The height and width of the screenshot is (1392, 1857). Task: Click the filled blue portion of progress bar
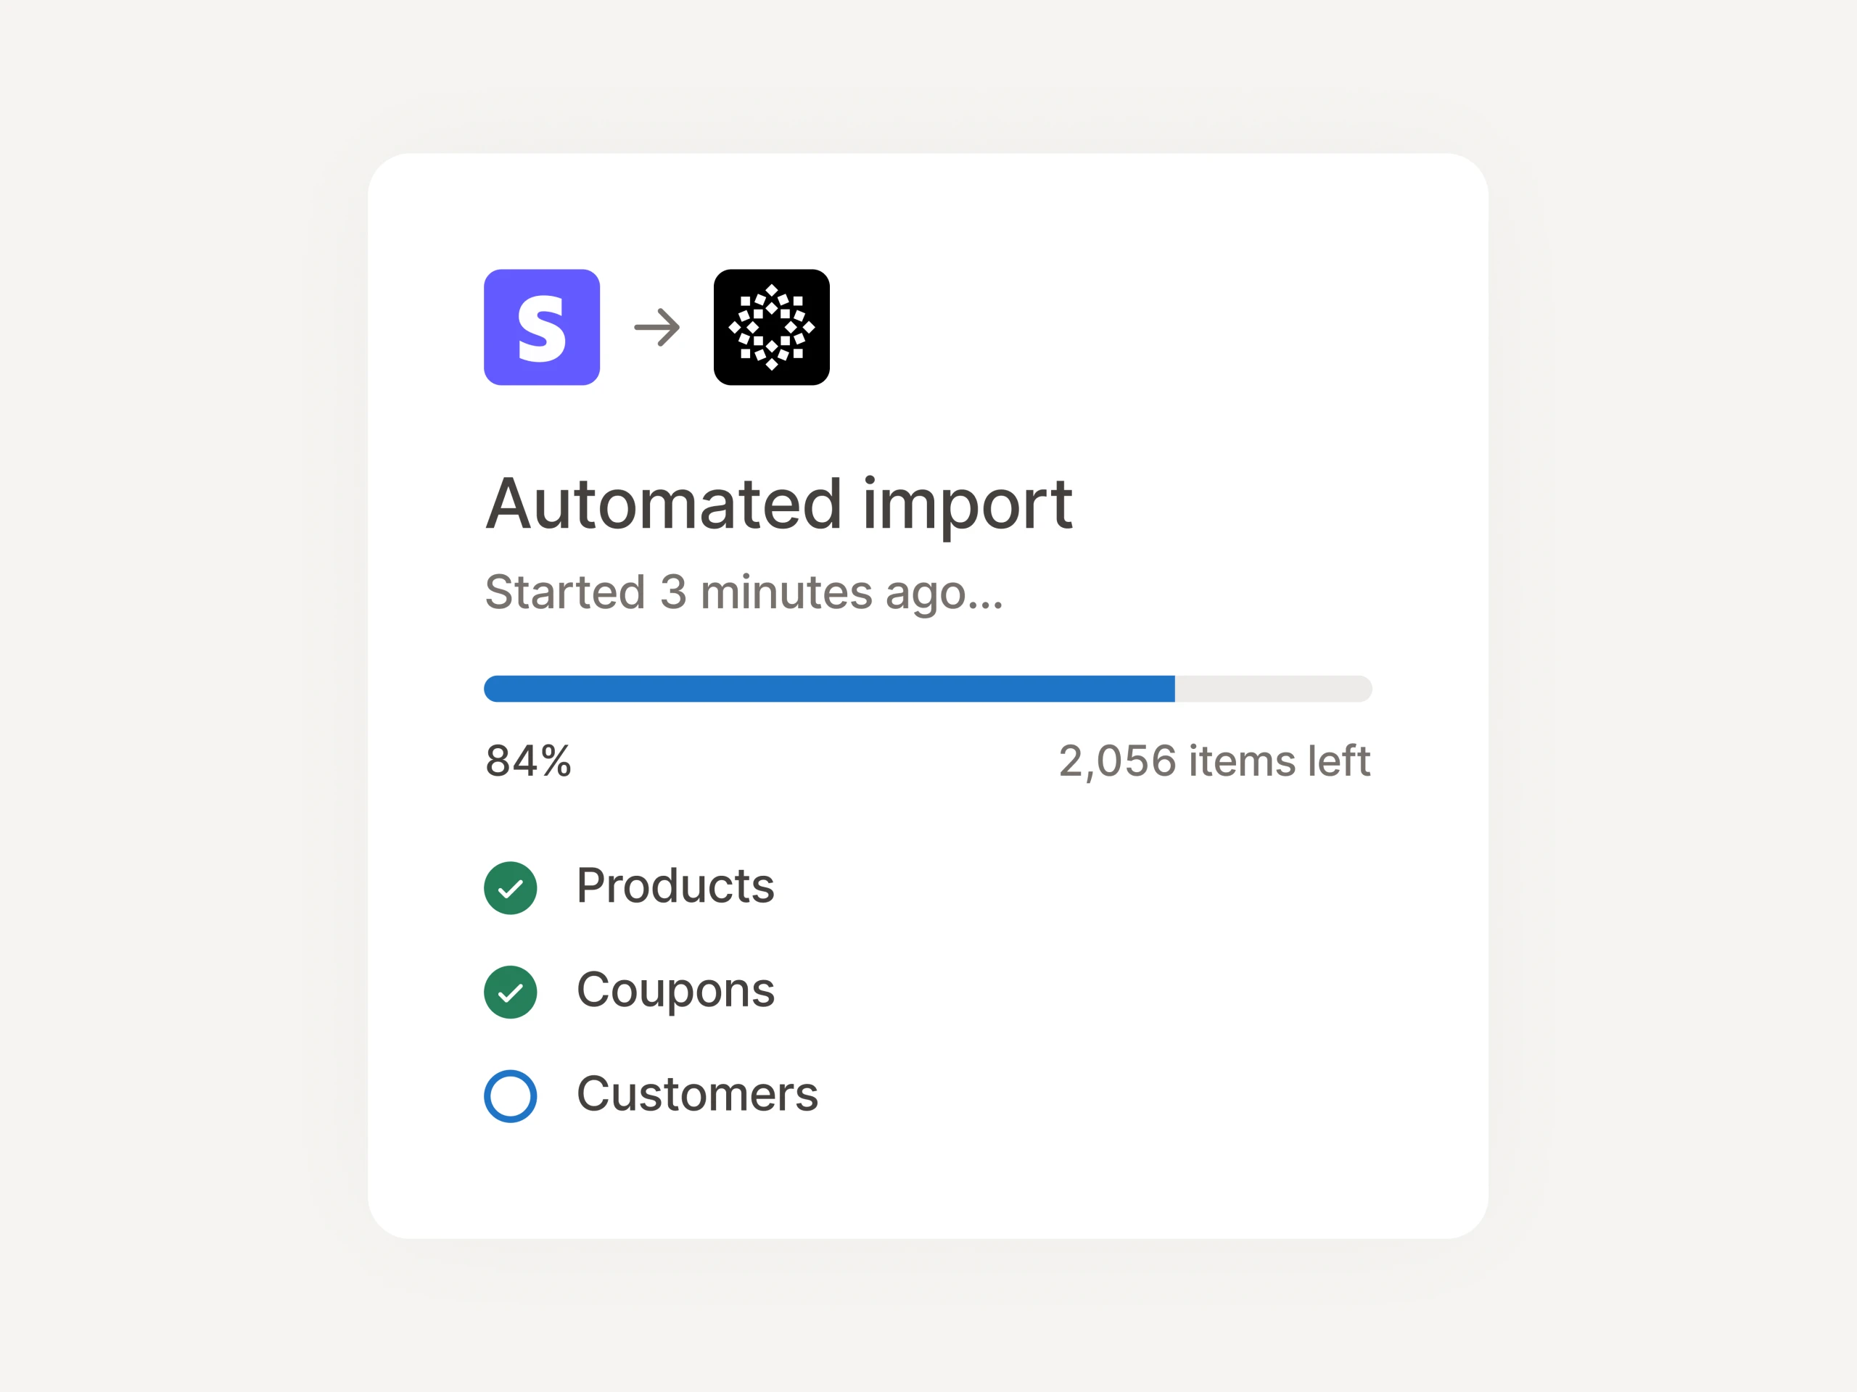pyautogui.click(x=829, y=689)
